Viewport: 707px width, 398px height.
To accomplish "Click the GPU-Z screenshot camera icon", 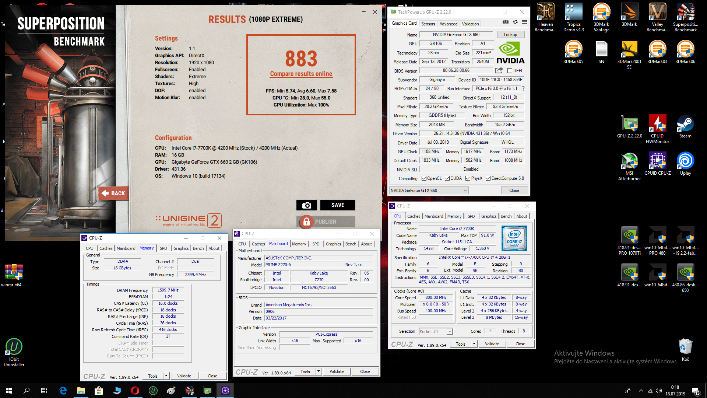I will click(x=506, y=22).
